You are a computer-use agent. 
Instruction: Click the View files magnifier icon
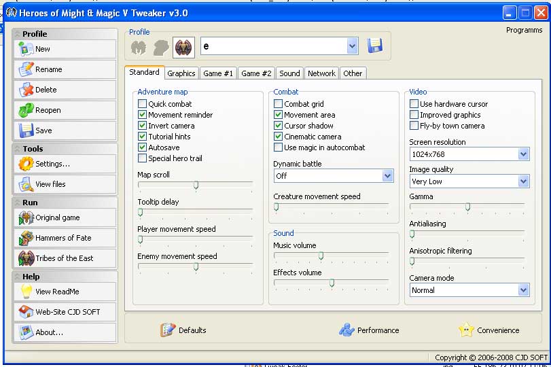26,184
